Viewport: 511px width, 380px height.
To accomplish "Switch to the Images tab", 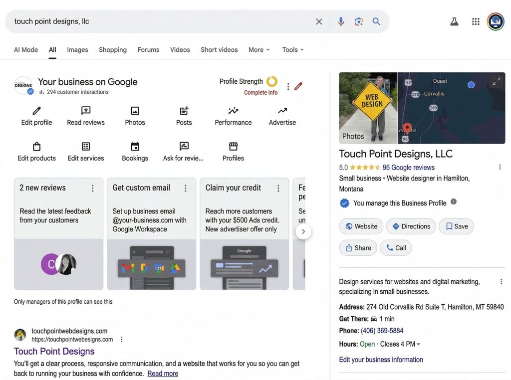I will click(x=77, y=49).
